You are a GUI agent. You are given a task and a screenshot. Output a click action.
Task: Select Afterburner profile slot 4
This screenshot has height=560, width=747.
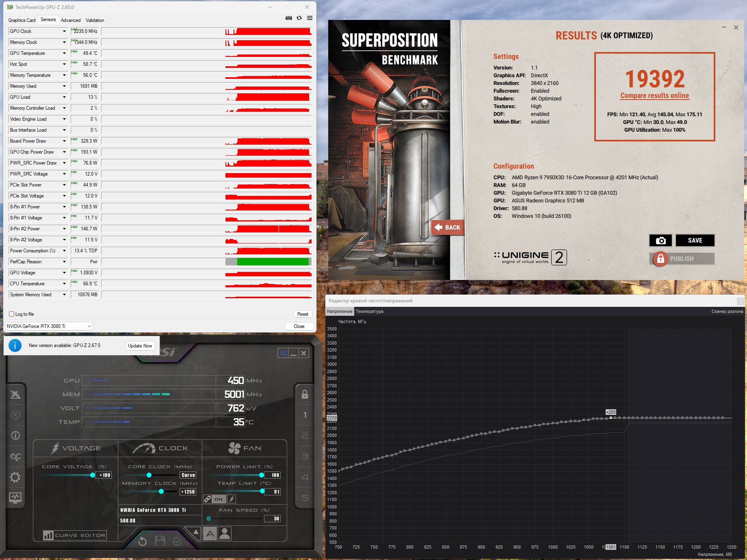pos(305,477)
